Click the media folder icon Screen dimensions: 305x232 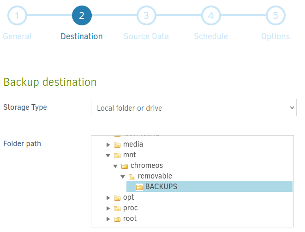(x=117, y=145)
